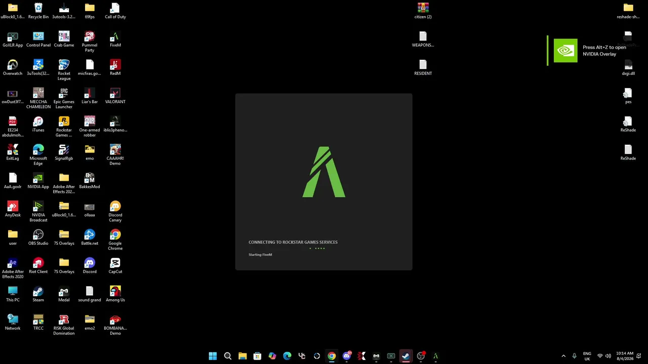Image resolution: width=648 pixels, height=364 pixels.
Task: Click the Battle.net desktop icon
Action: pos(90,237)
